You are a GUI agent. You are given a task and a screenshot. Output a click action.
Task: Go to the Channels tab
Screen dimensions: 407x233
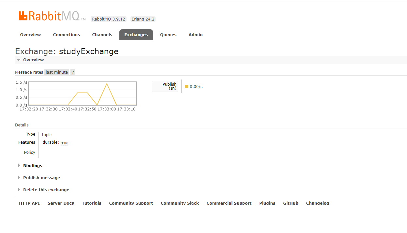[102, 35]
